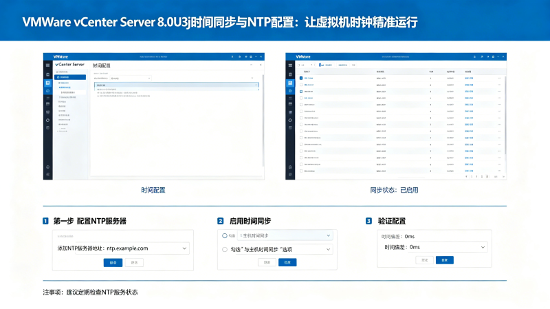550x309 pixels.
Task: Click upper highlighted sidebar icon in VM list window
Action: pyautogui.click(x=290, y=83)
